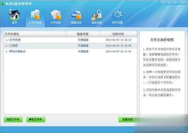Click 外接磁盘 in the 文件资源 row
Viewport: 188px width, 133px height.
coord(83,40)
